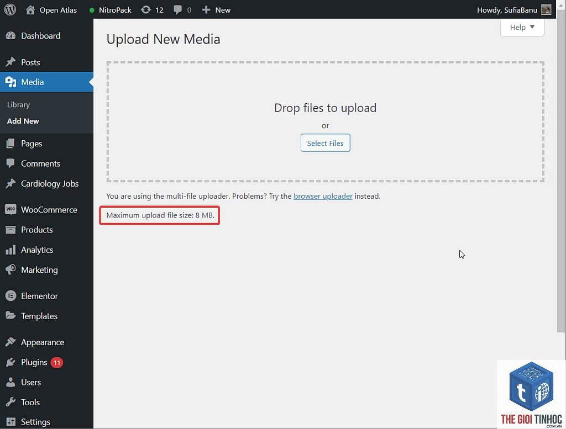The image size is (566, 429).
Task: Click the Appearance paintbrush icon
Action: [11, 342]
